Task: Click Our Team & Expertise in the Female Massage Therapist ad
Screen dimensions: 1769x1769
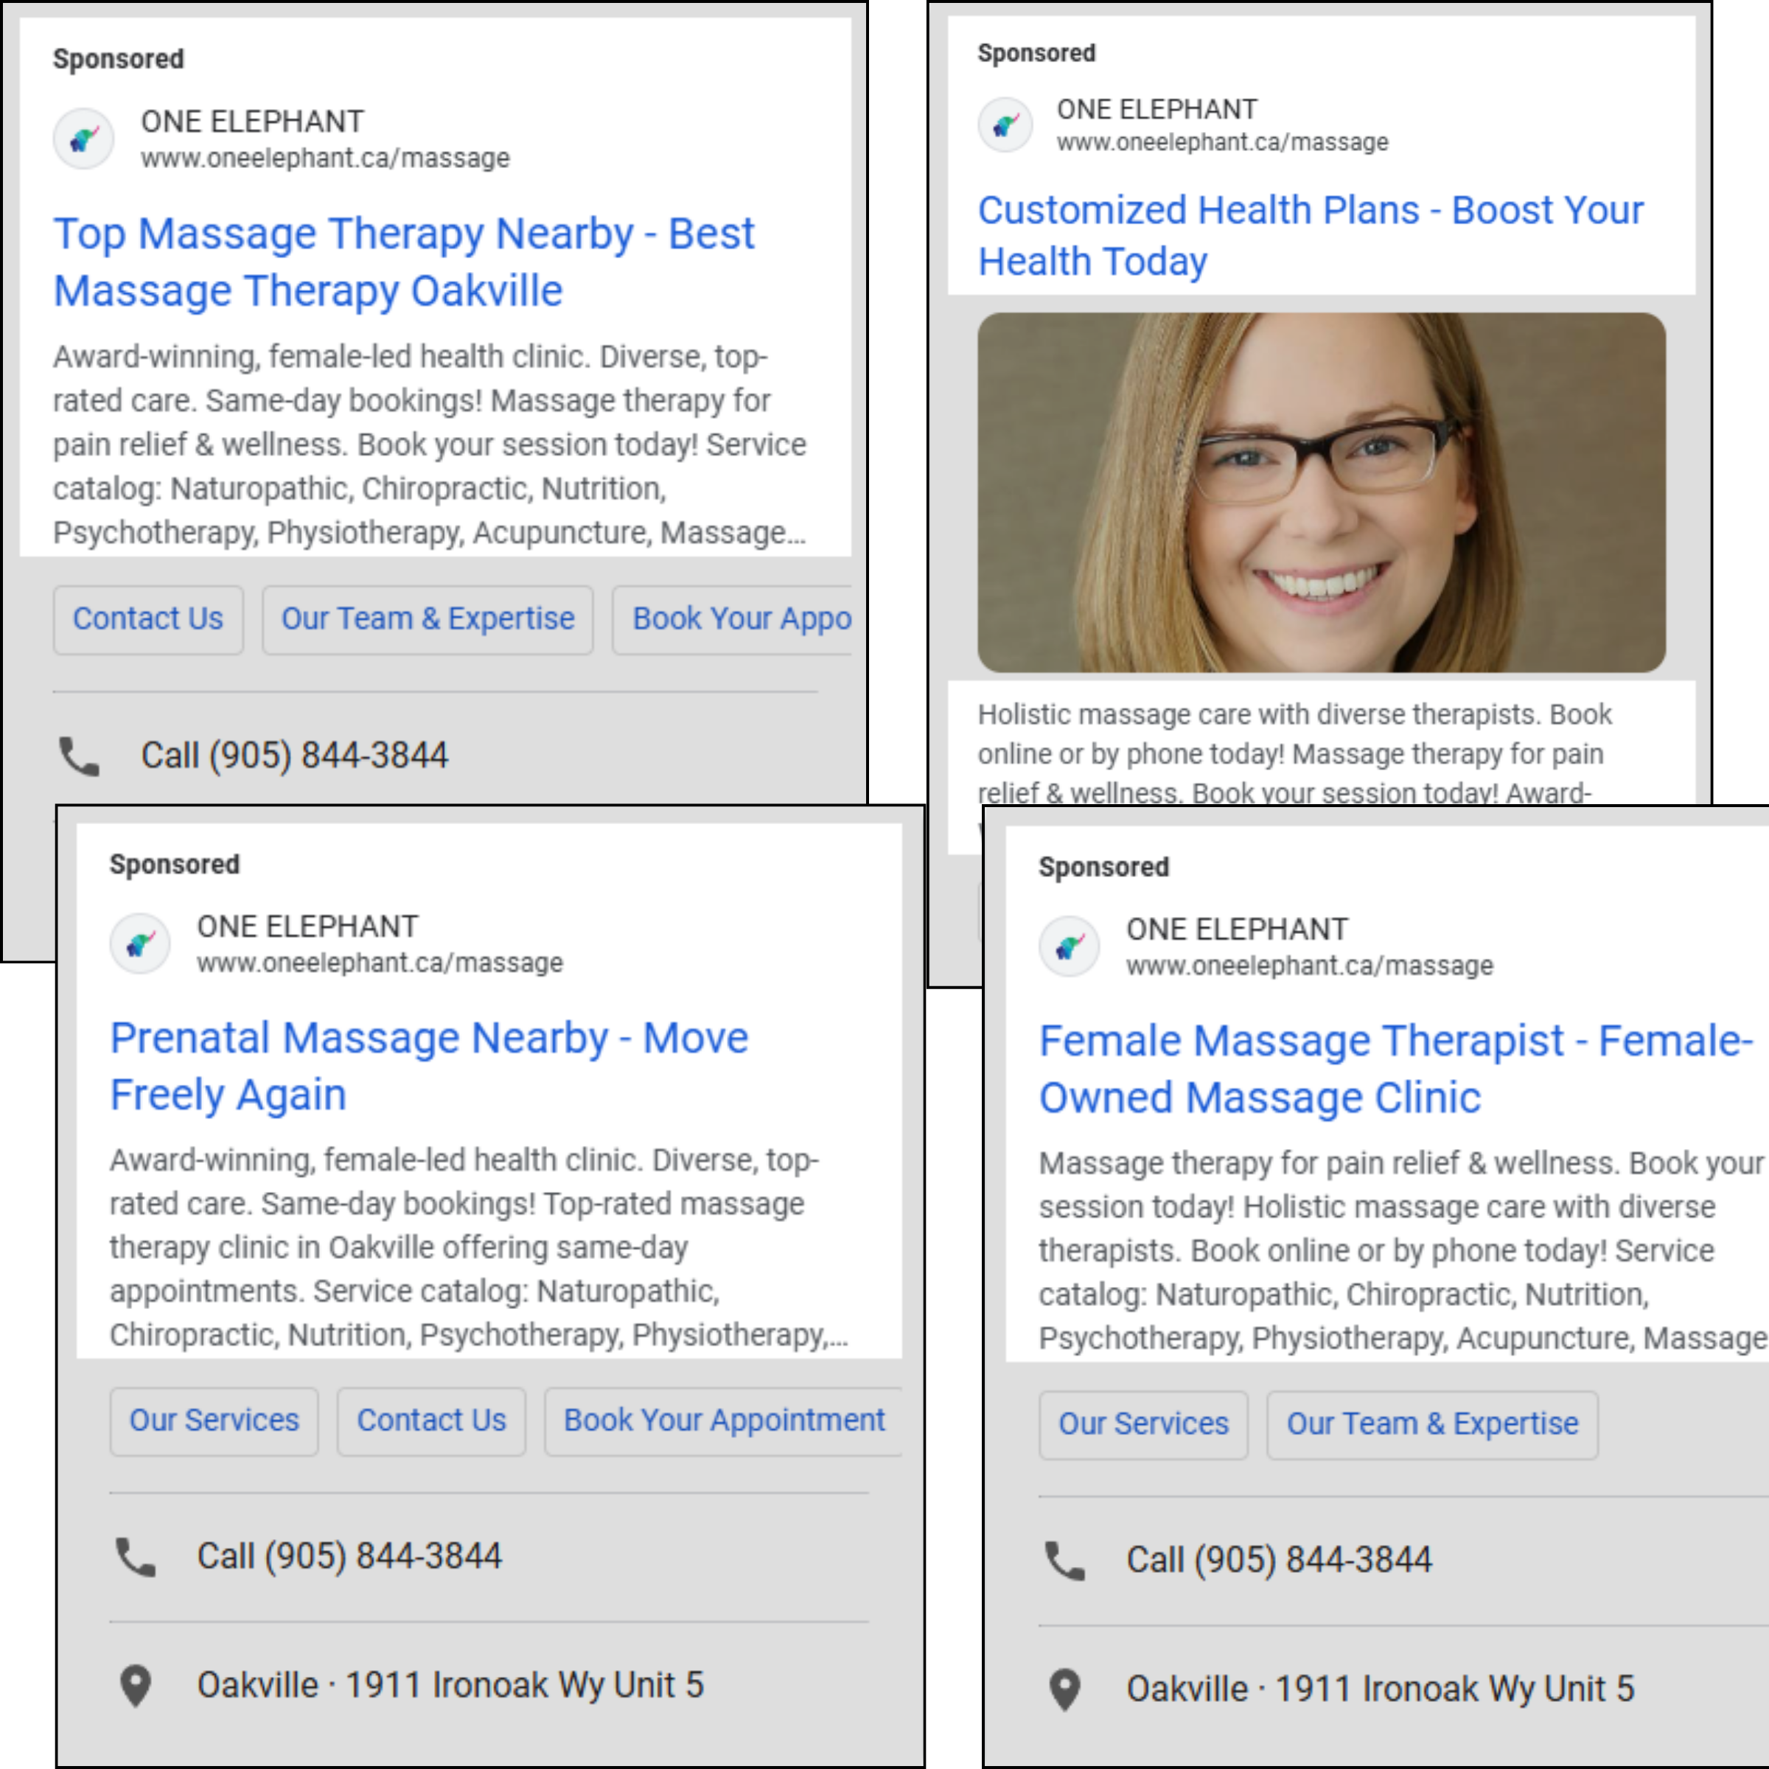Action: [x=1433, y=1425]
